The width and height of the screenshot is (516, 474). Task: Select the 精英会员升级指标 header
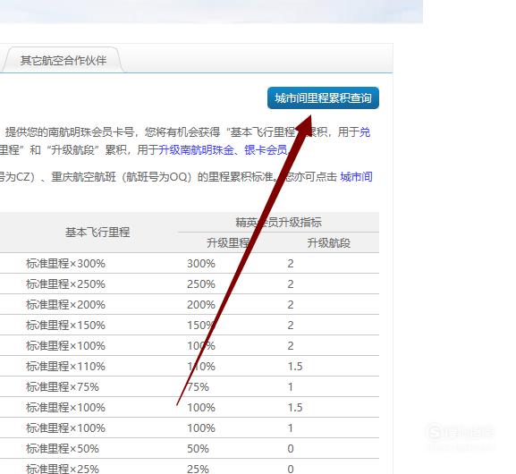coord(278,223)
